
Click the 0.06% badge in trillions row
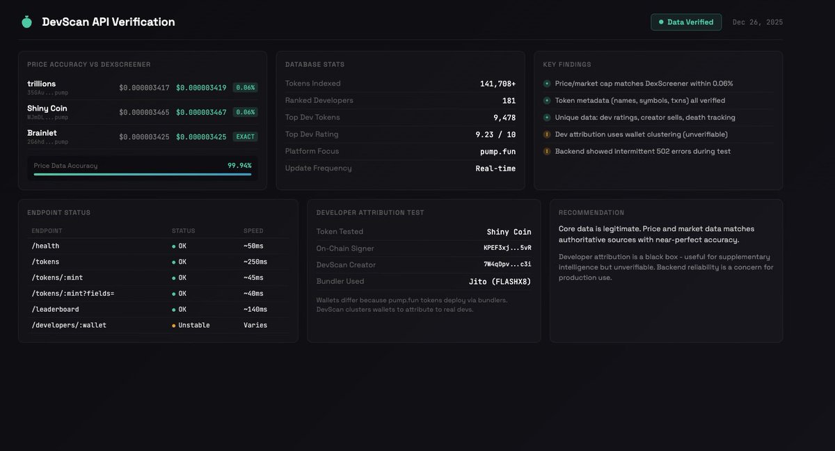point(245,88)
